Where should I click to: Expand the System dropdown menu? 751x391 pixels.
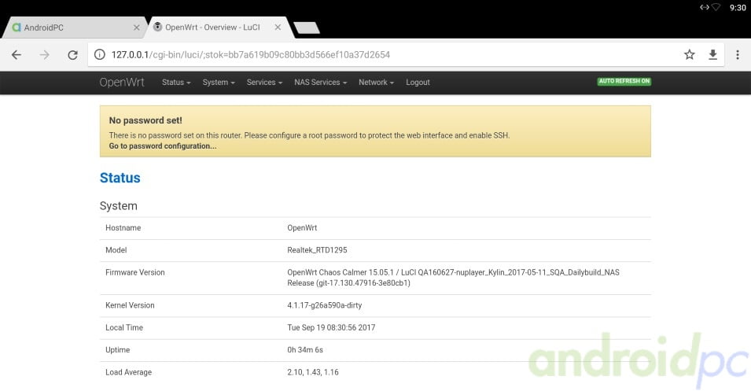coord(219,83)
